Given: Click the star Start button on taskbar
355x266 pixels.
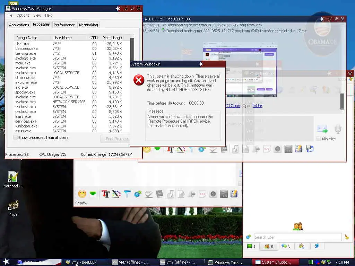Looking at the screenshot, I should click(6, 262).
